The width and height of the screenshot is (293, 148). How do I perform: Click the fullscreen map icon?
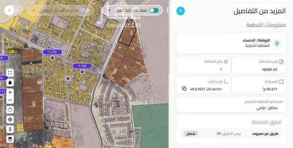10,73
